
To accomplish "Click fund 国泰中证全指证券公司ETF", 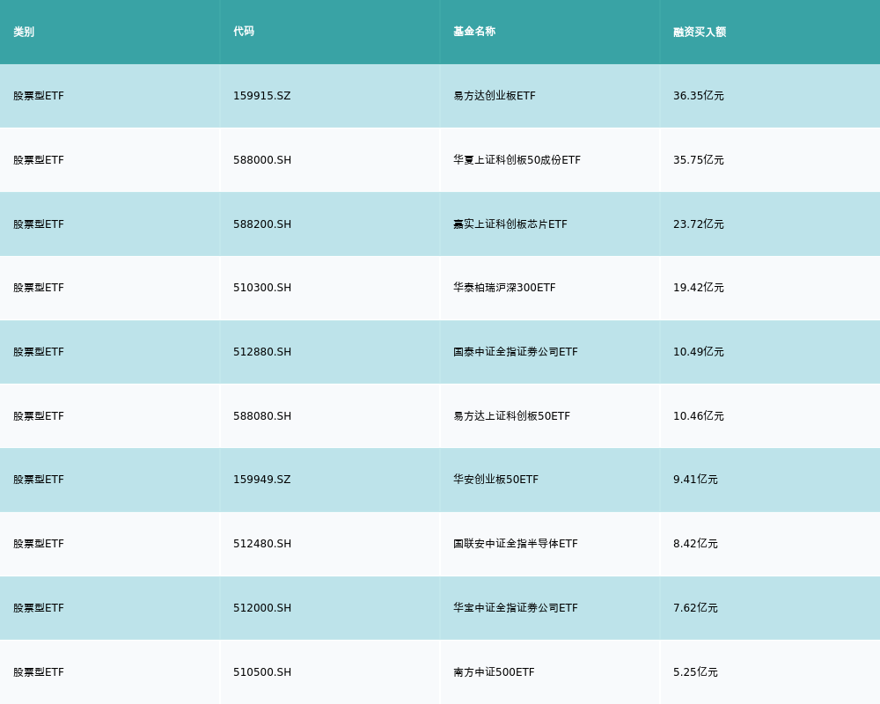I will 515,352.
